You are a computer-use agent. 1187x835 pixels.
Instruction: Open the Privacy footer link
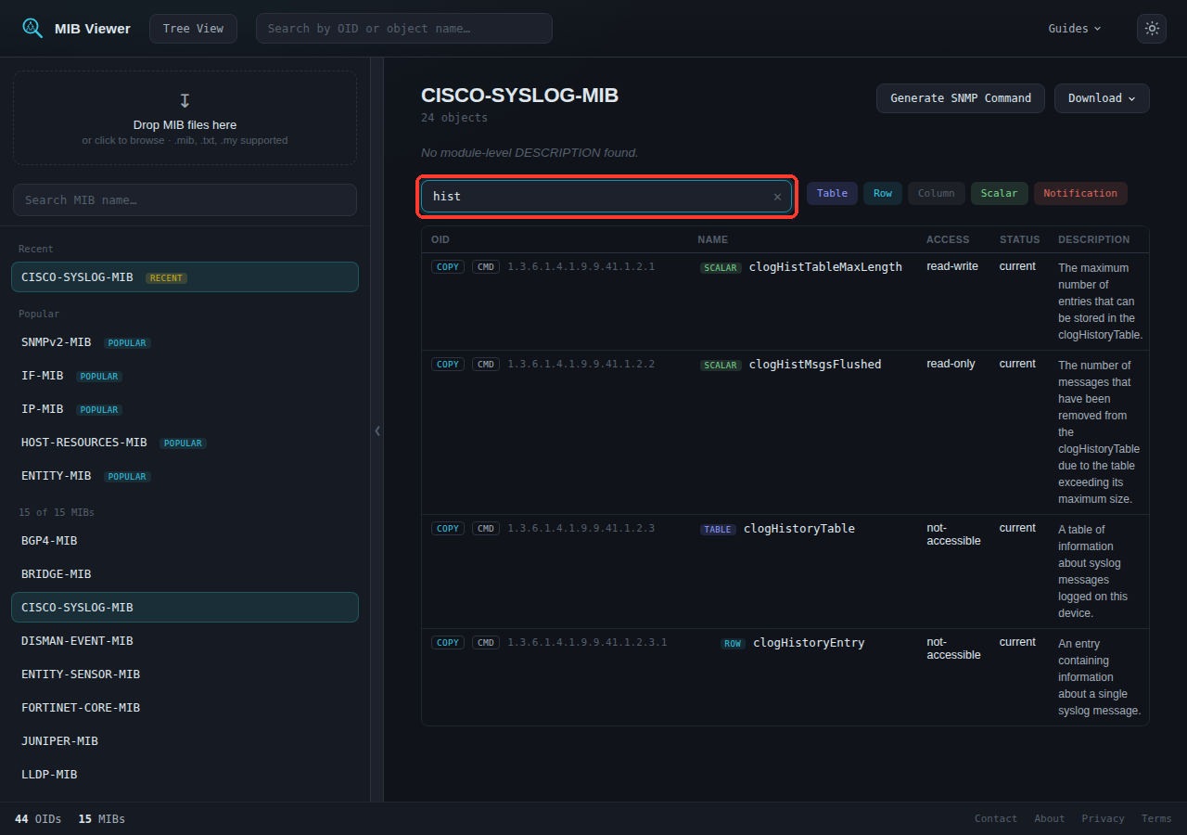click(x=1103, y=819)
